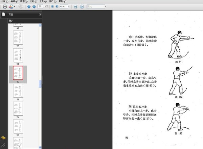Open the 文档 (Document) menu
The height and width of the screenshot is (149, 203).
click(x=33, y=1)
